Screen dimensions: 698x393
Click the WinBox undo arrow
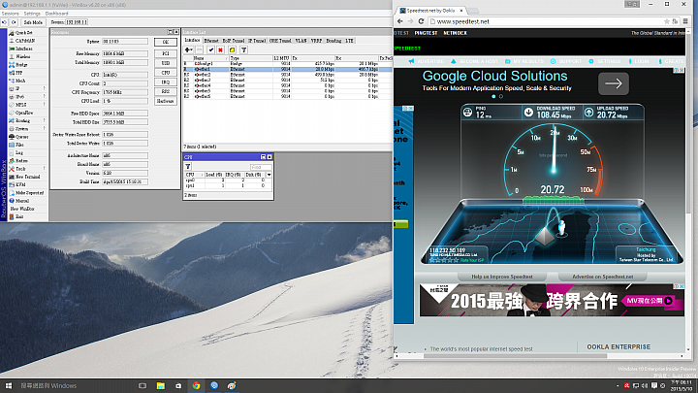coord(5,21)
